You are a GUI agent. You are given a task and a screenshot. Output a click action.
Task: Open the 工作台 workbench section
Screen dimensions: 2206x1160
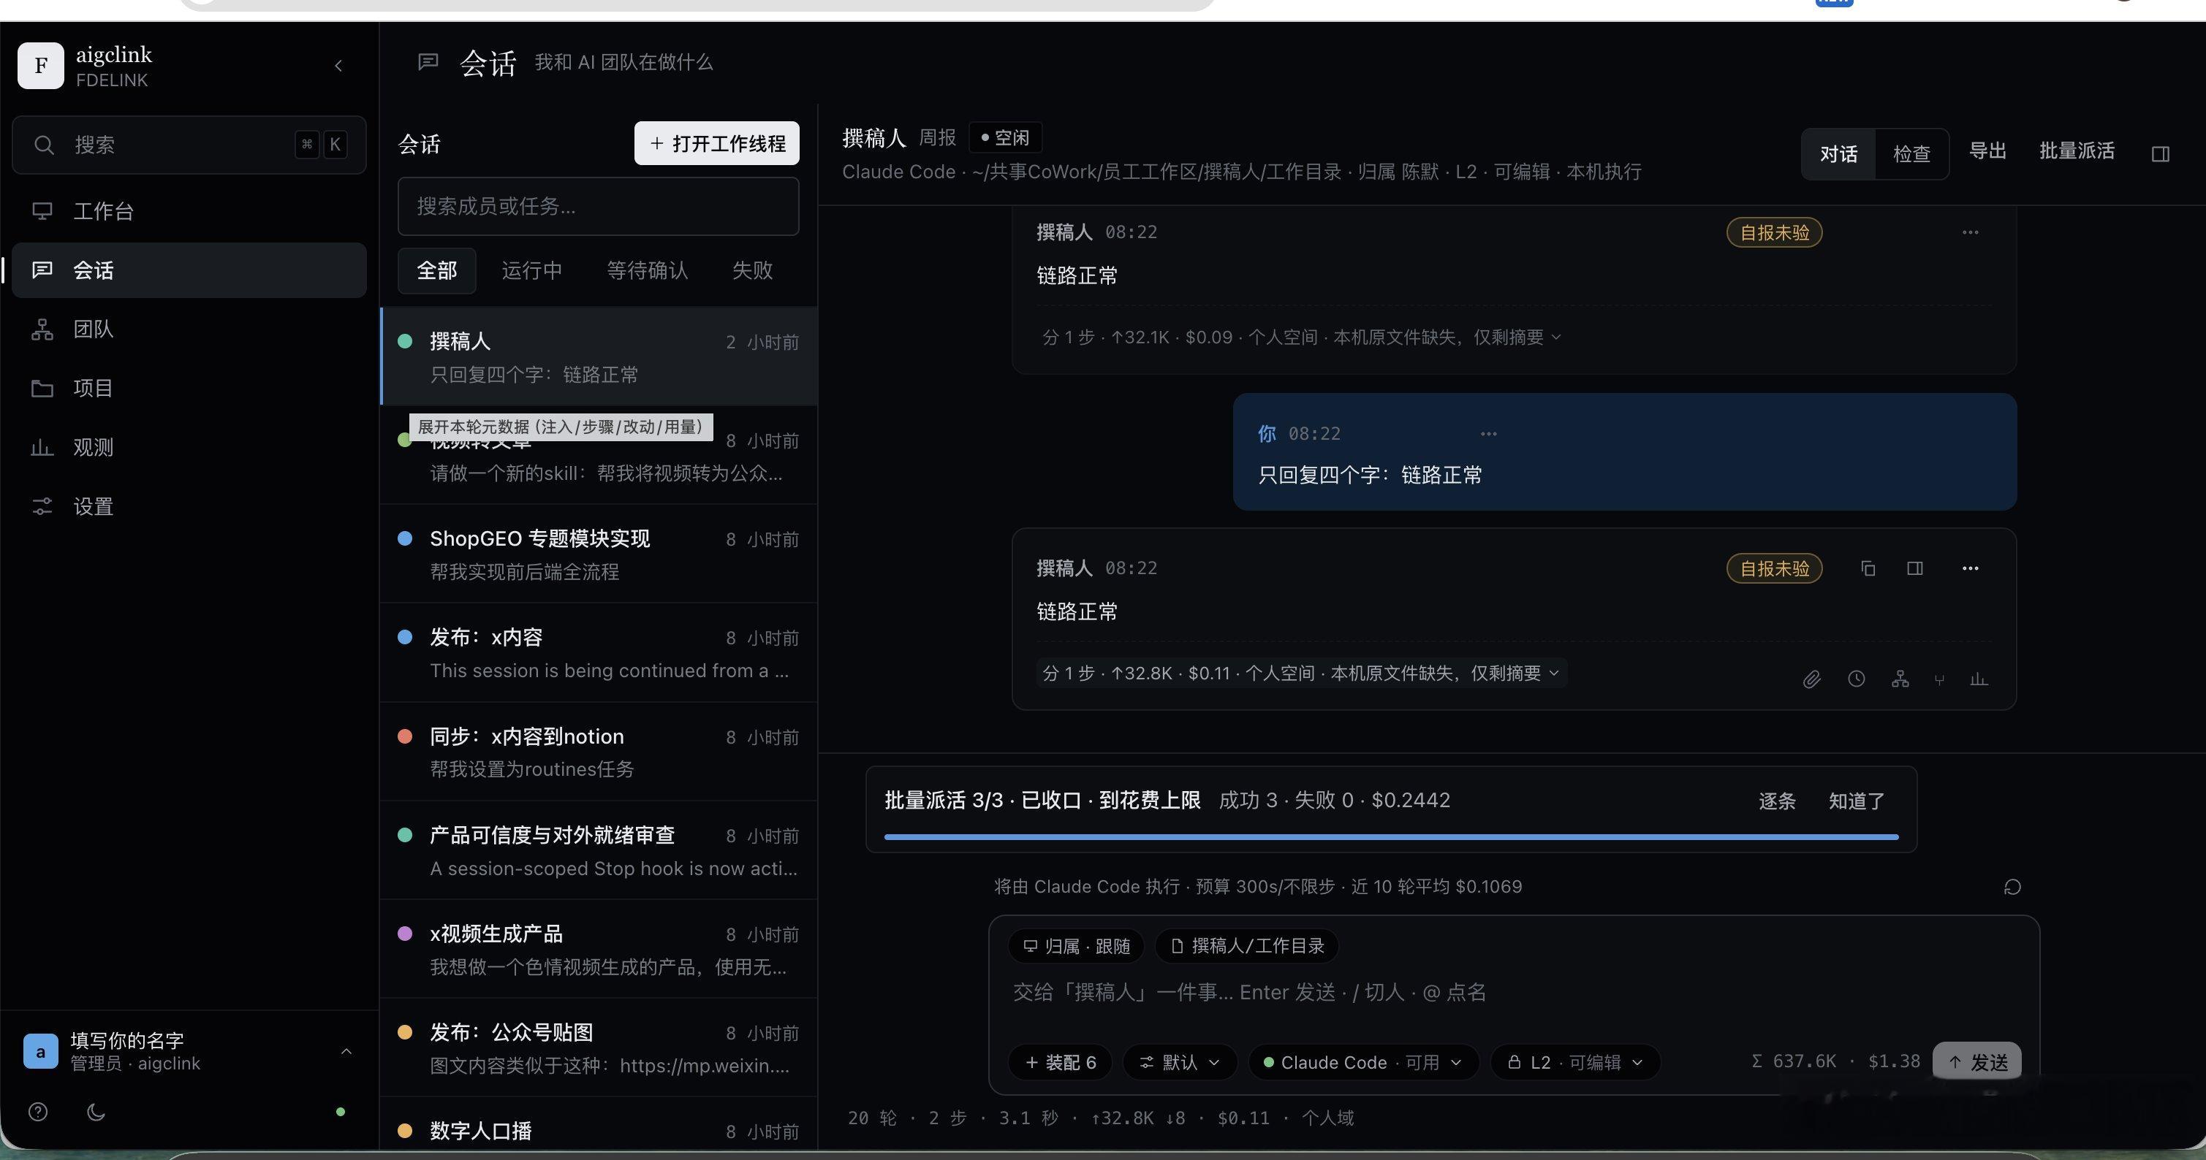[x=189, y=211]
